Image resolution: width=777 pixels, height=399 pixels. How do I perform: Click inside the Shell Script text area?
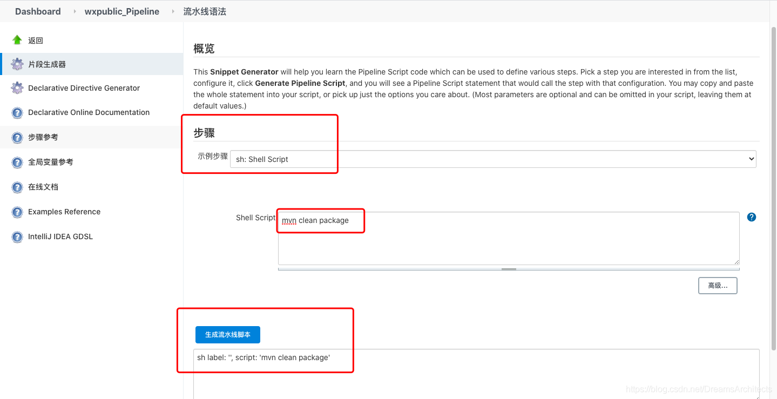coord(508,243)
